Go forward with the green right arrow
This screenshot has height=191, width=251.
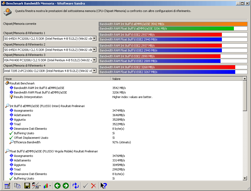(66, 186)
